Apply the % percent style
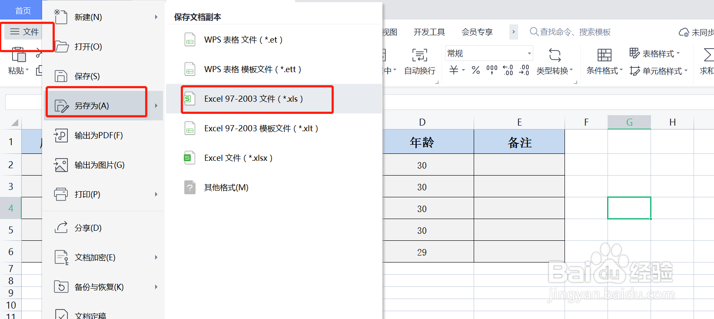The height and width of the screenshot is (319, 714). pyautogui.click(x=476, y=70)
